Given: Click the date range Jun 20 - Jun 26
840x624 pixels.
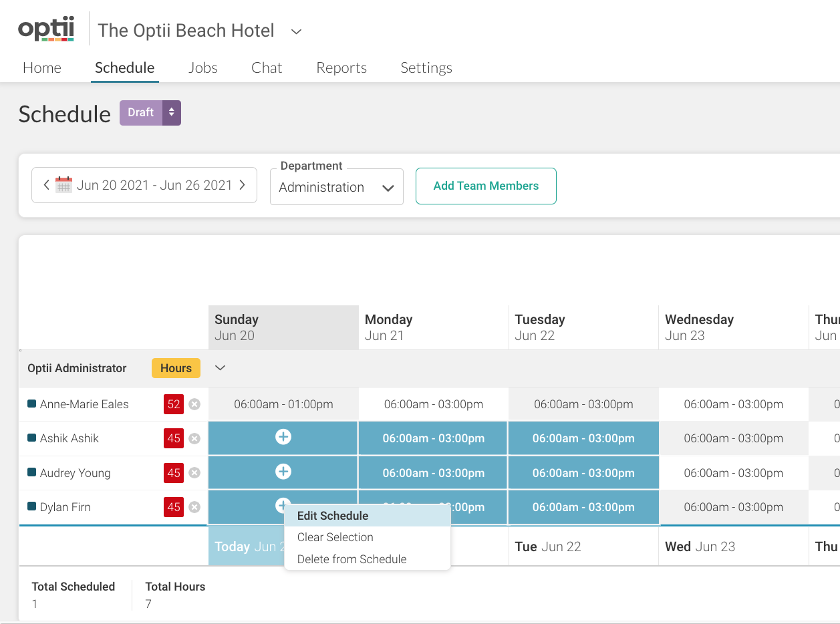Looking at the screenshot, I should click(154, 185).
